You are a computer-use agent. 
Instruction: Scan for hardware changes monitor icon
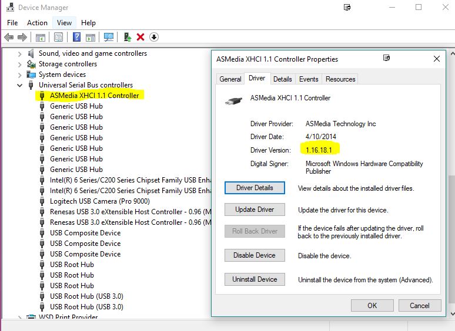click(x=109, y=37)
